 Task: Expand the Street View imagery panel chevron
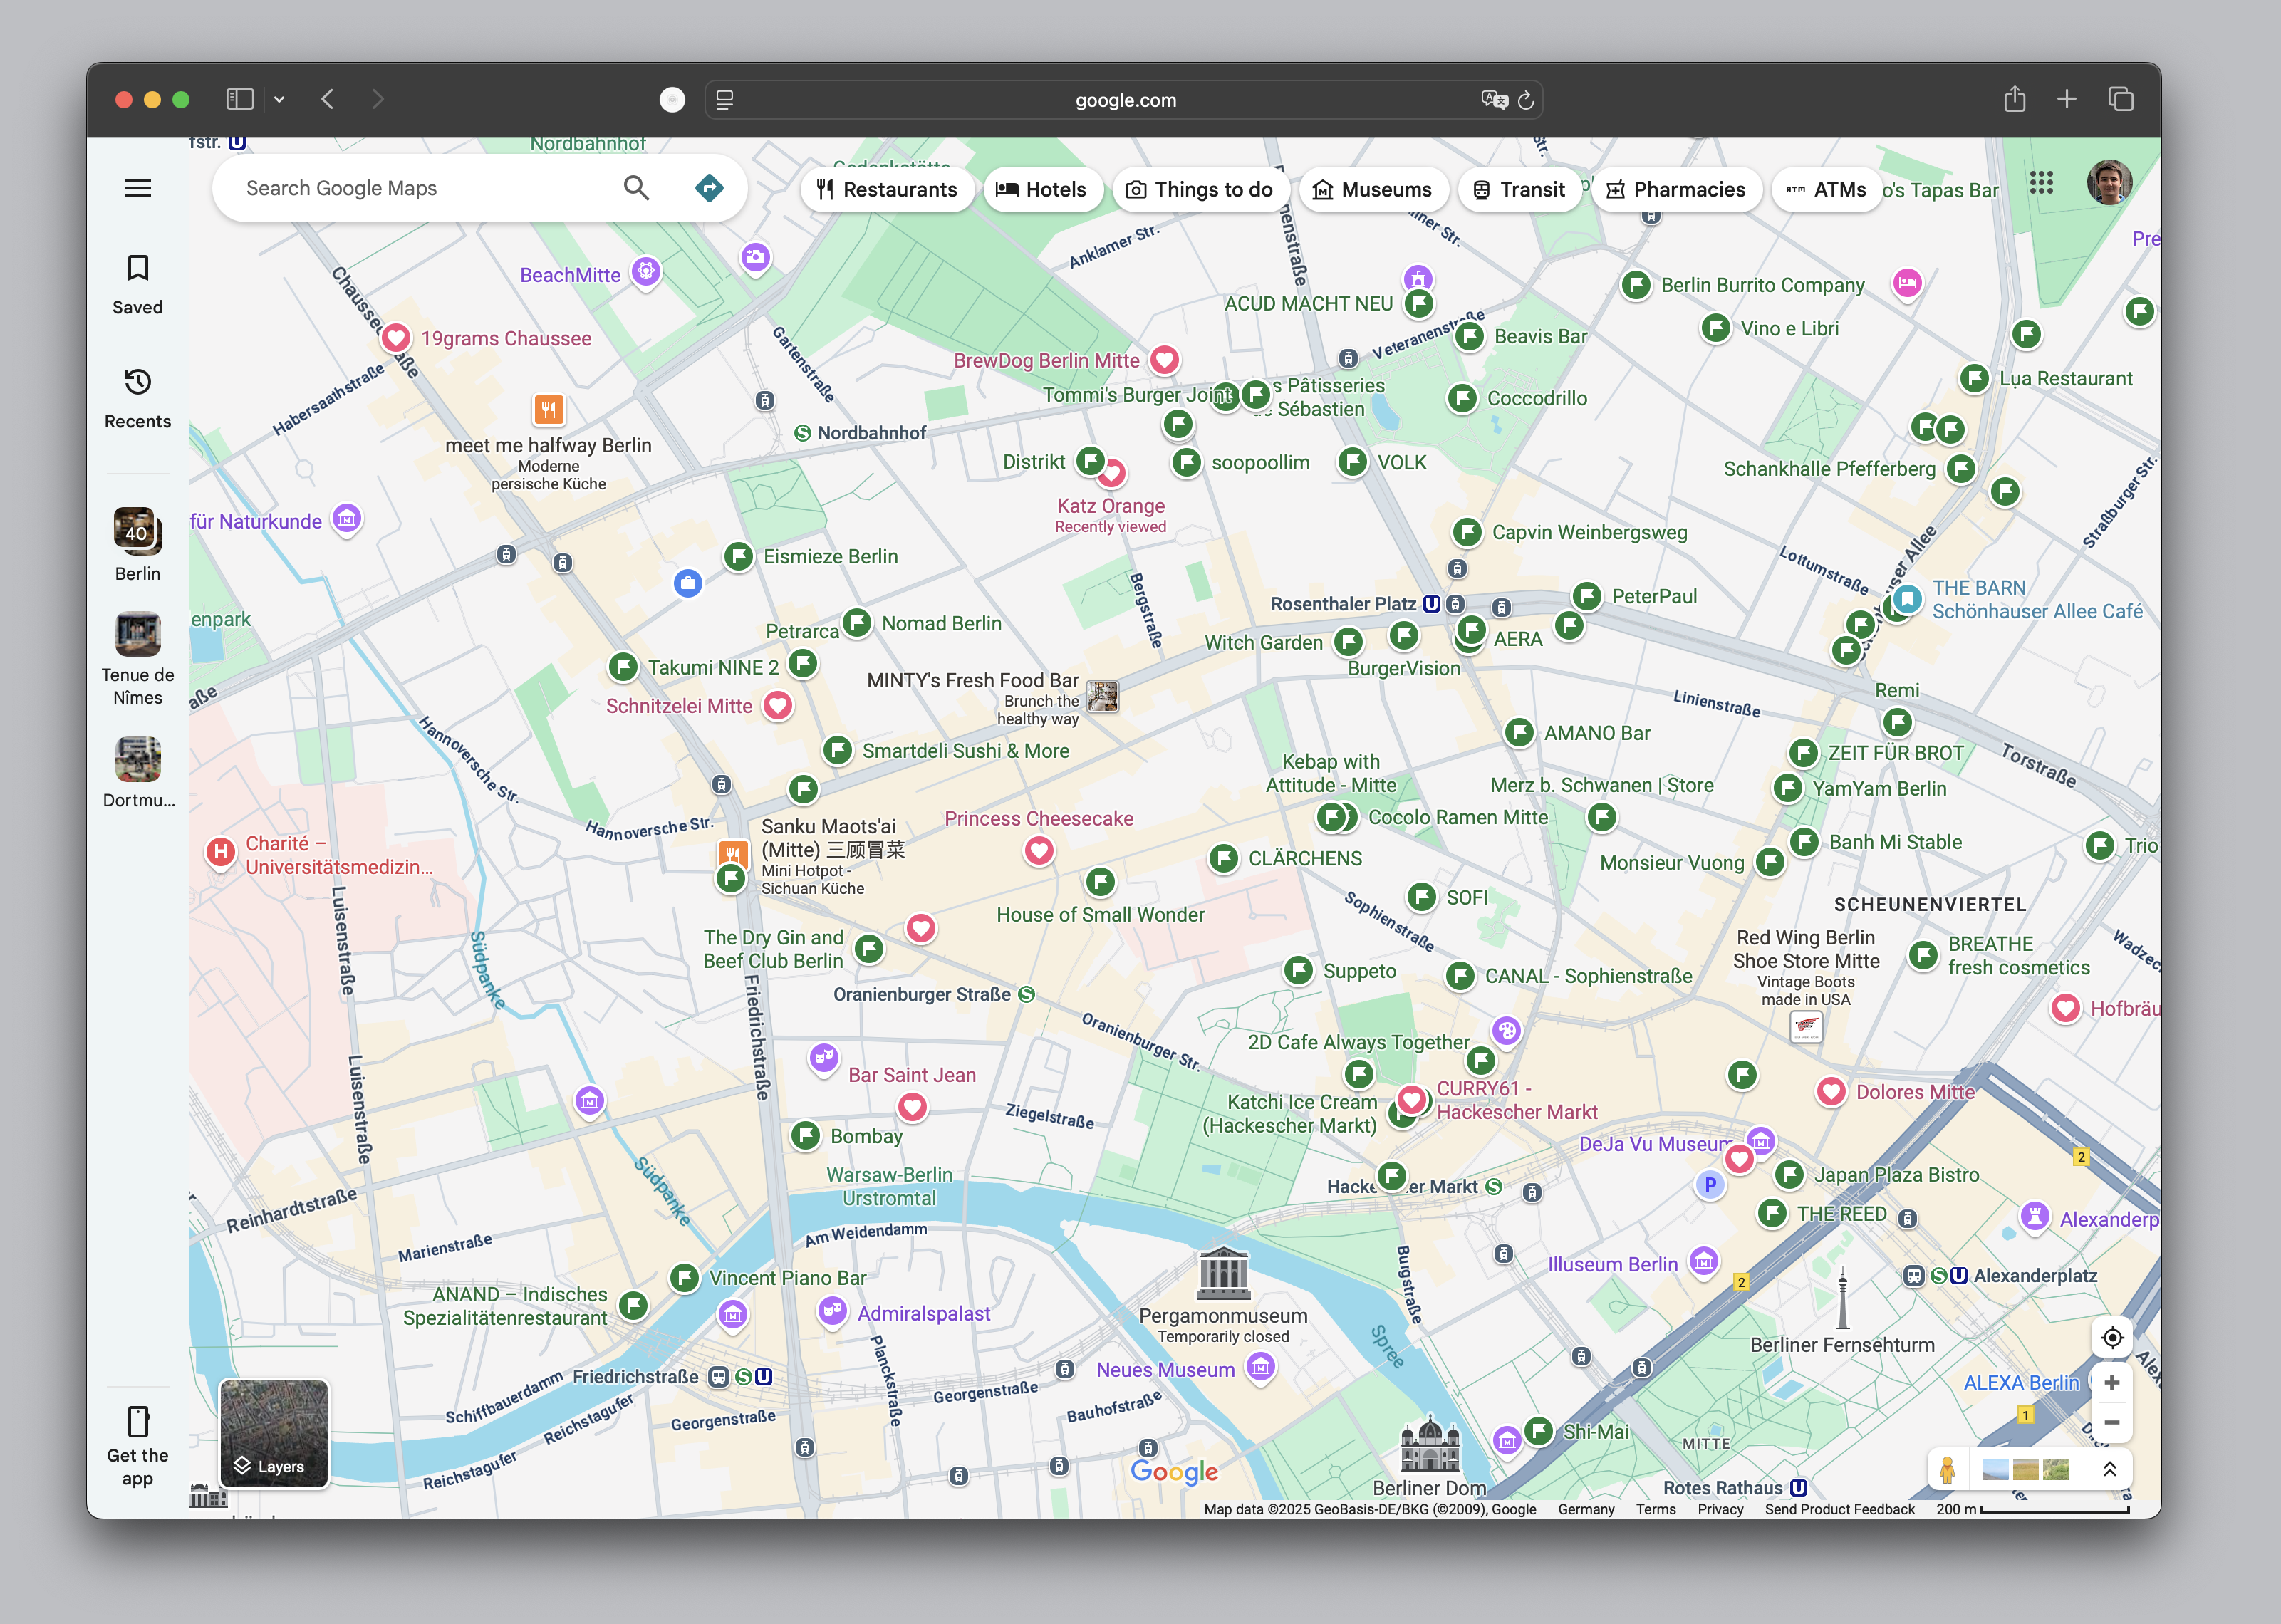[x=2109, y=1469]
